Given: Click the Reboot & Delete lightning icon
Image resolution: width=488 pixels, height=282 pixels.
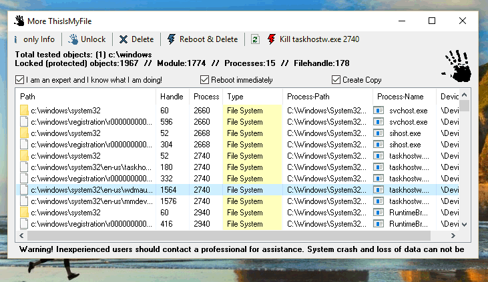Looking at the screenshot, I should point(171,39).
